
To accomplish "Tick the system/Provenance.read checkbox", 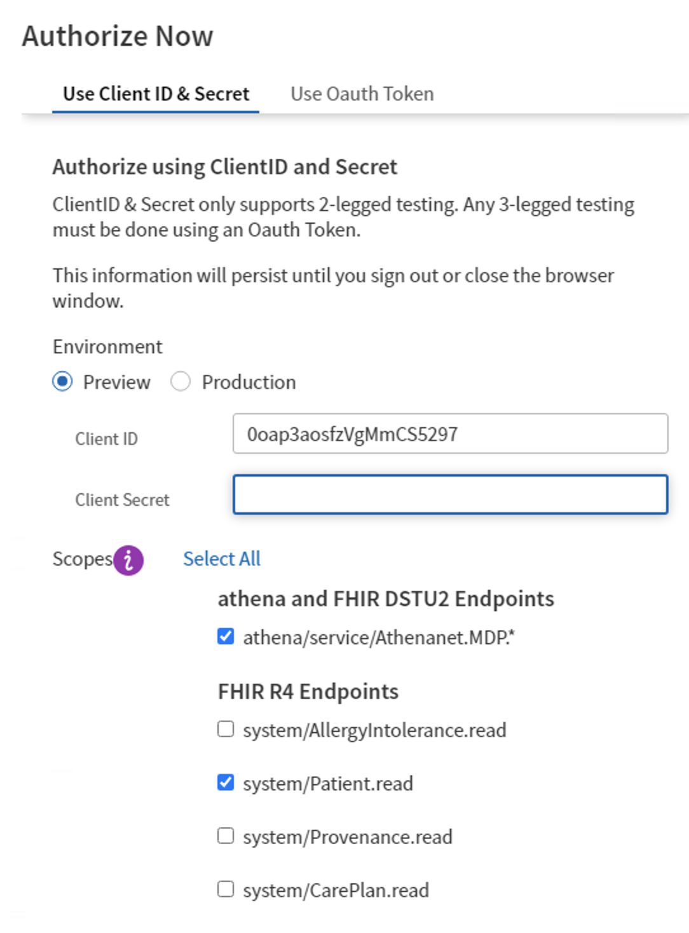I will [x=226, y=836].
